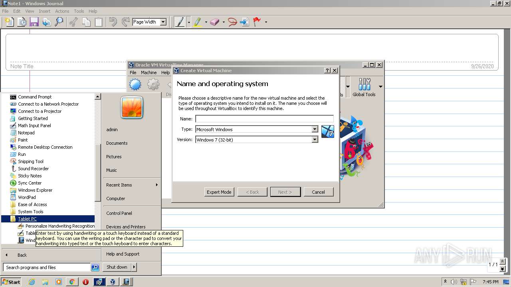Expand the Shut down options arrow
This screenshot has width=511, height=287.
point(134,267)
